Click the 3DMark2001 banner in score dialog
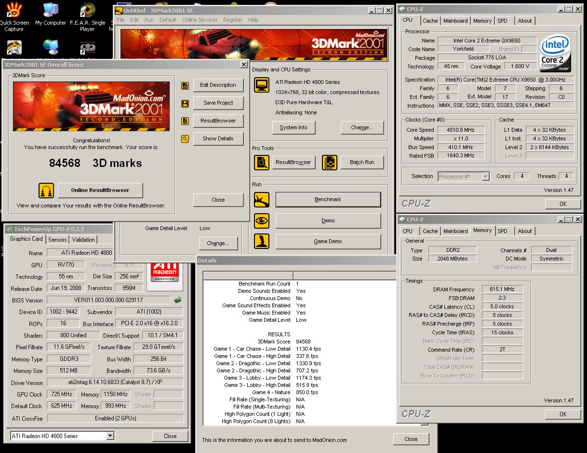The height and width of the screenshot is (453, 587). coord(91,106)
